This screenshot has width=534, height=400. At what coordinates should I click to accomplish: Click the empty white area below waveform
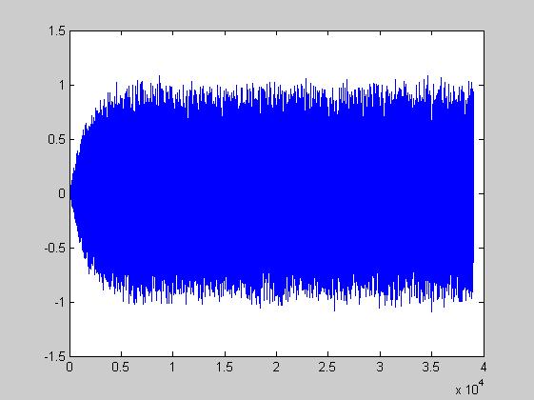click(x=277, y=334)
